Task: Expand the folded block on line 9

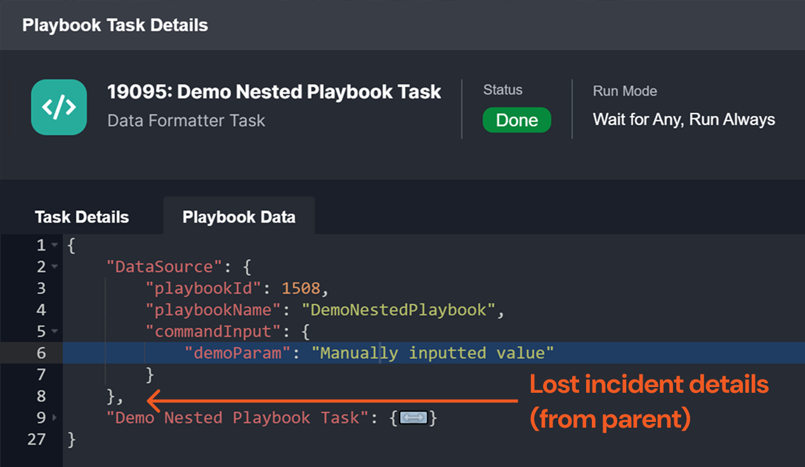Action: (55, 418)
